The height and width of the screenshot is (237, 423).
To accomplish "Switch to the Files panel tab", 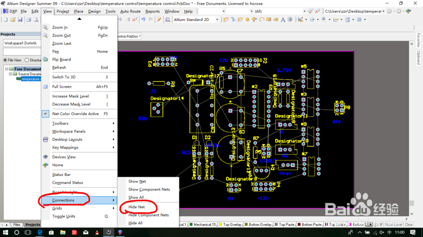I will 17,225.
